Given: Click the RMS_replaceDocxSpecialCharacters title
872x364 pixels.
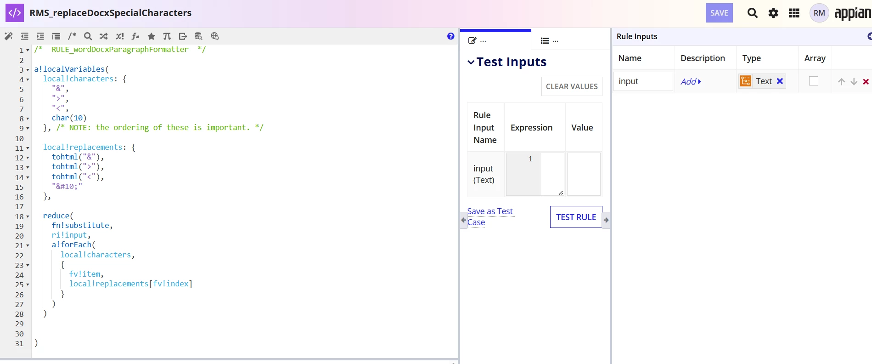Looking at the screenshot, I should click(111, 13).
